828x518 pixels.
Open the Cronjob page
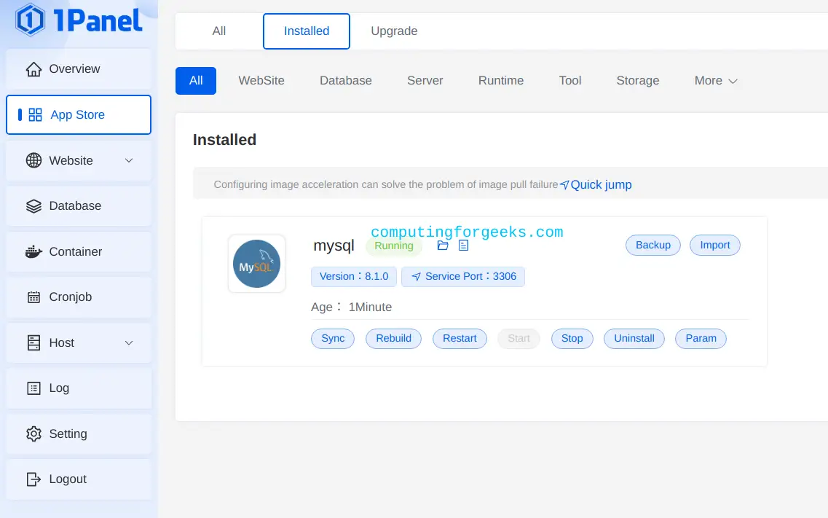click(x=79, y=297)
